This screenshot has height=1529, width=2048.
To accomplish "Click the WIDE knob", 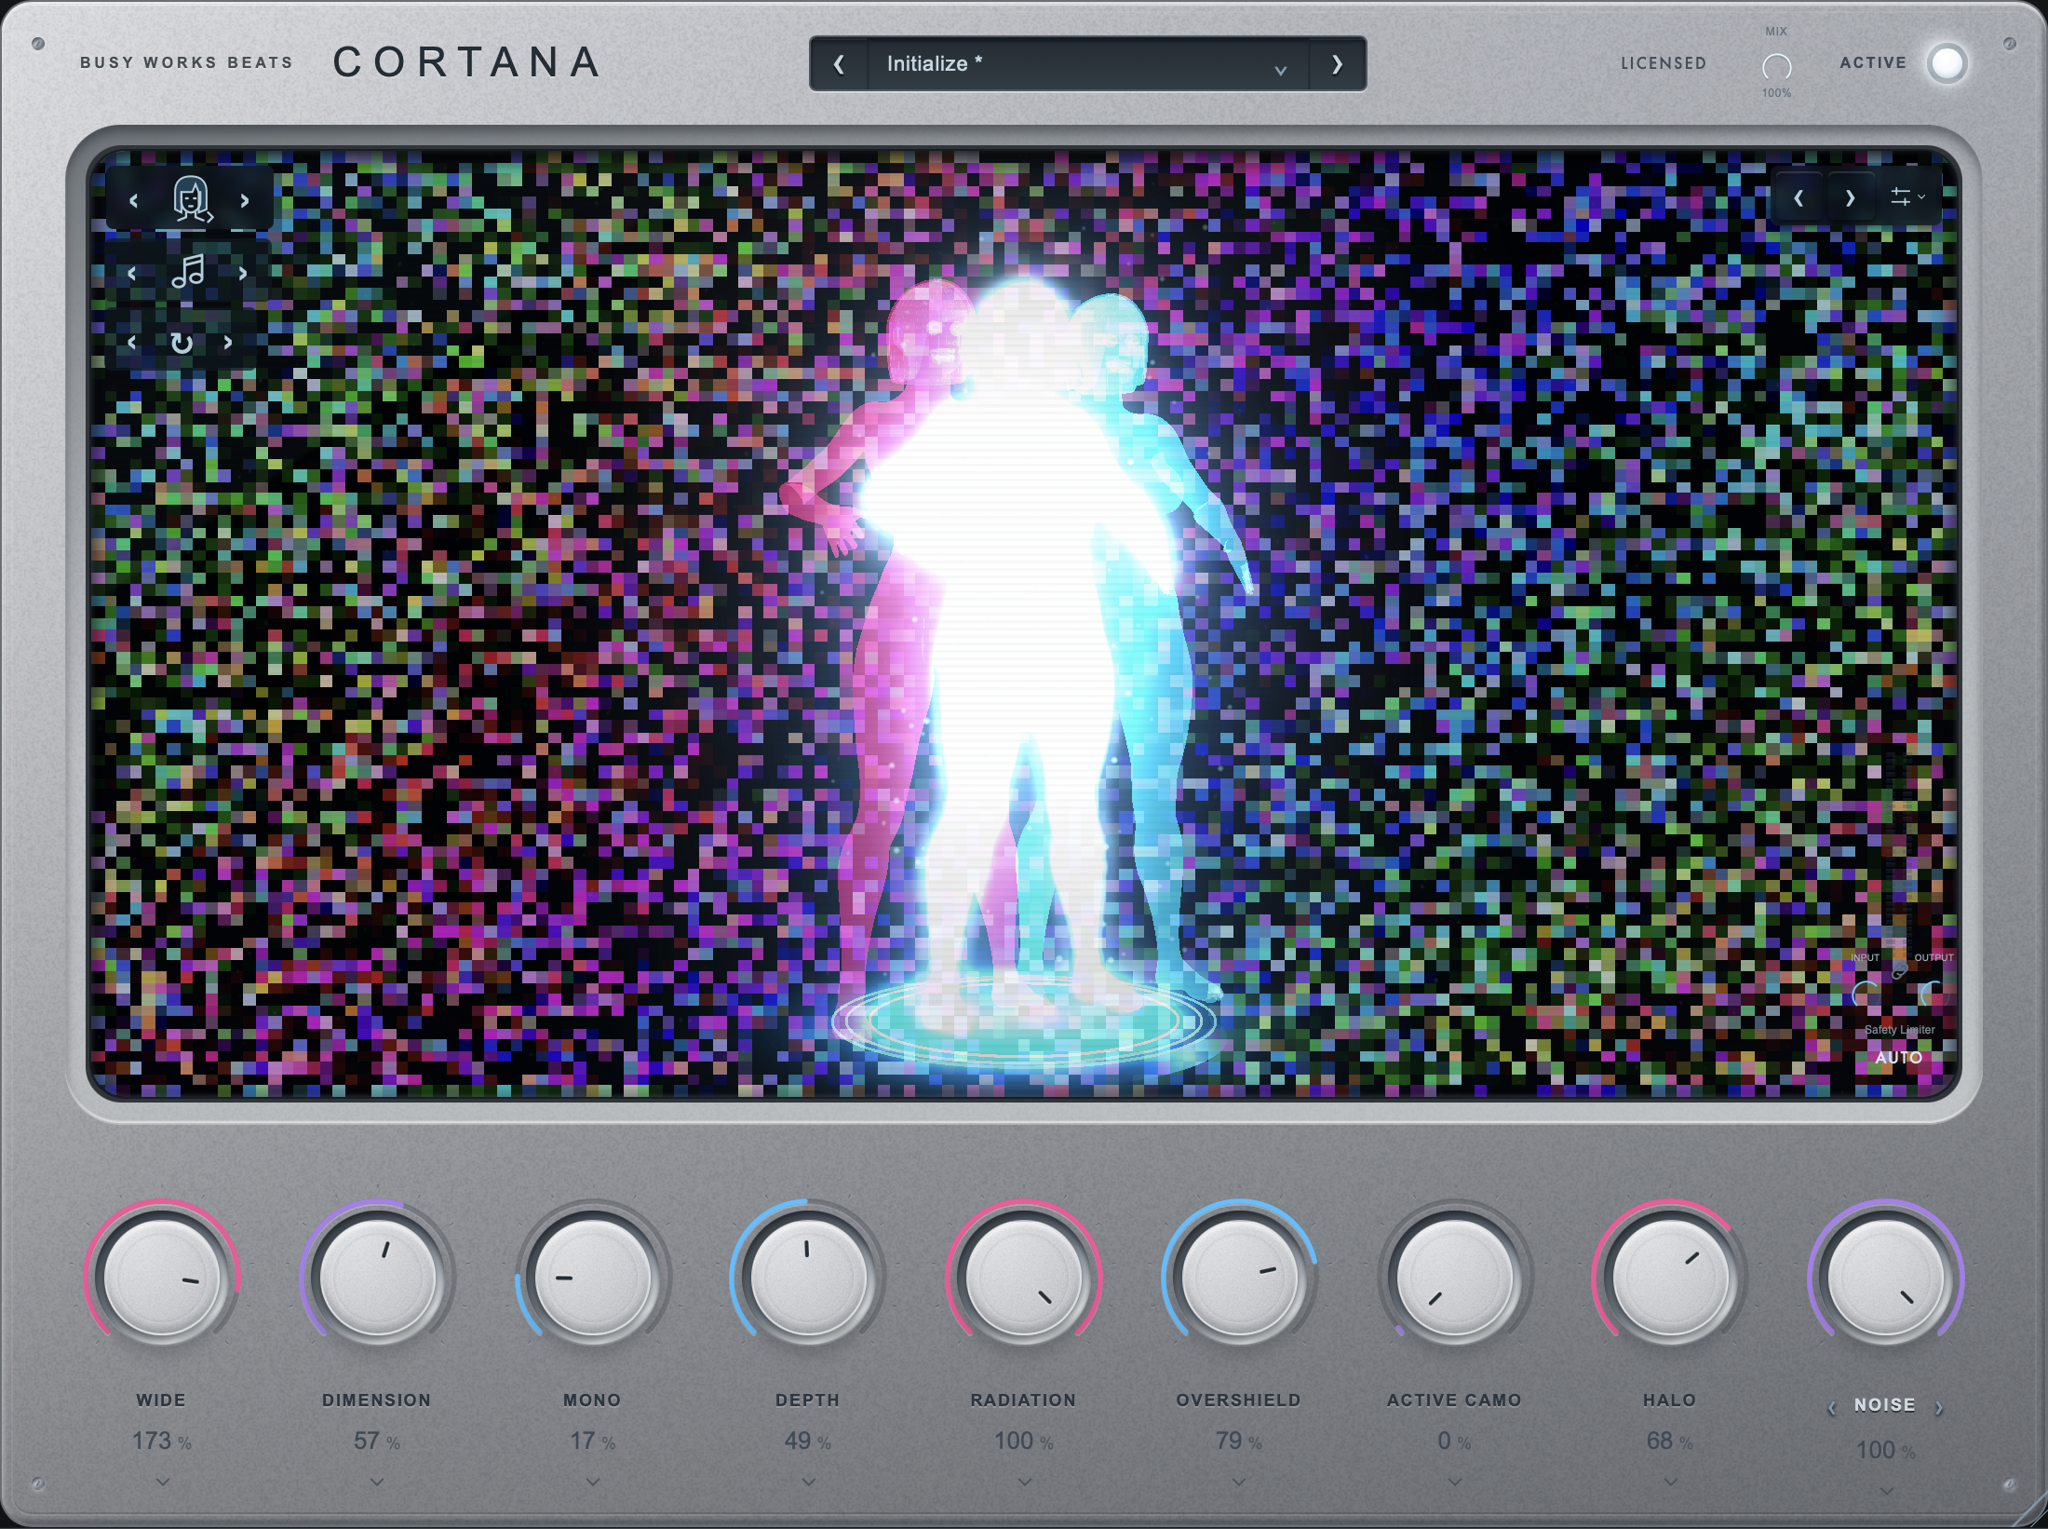I will (162, 1279).
